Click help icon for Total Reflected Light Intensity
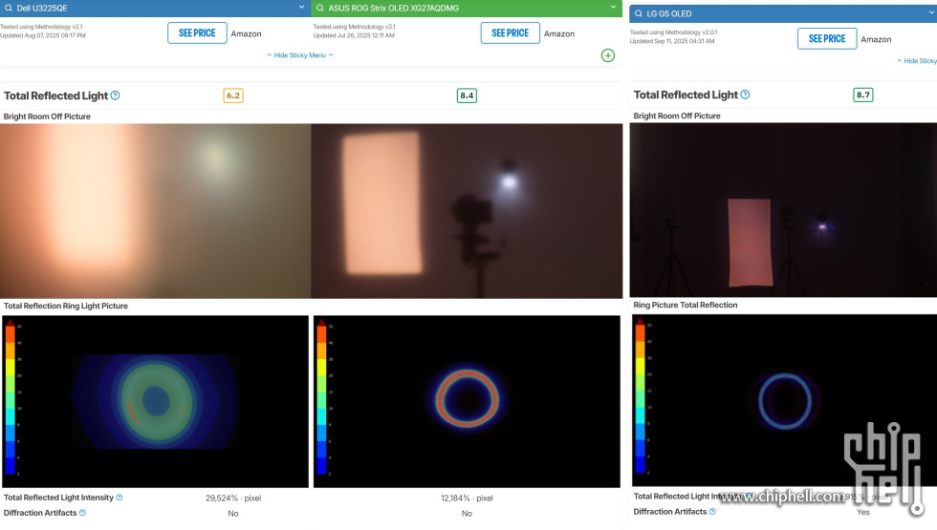937x530 pixels. [x=120, y=498]
